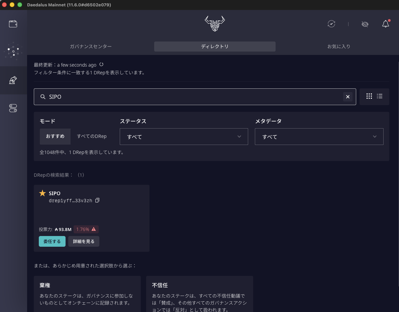Click the SIPO DRep name
Screen dimensions: 399x312
click(55, 193)
